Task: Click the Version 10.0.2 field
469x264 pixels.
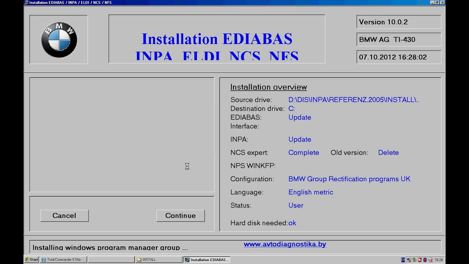Action: tap(399, 22)
